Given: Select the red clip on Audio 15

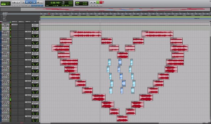Looking at the screenshot, I should point(122,118).
